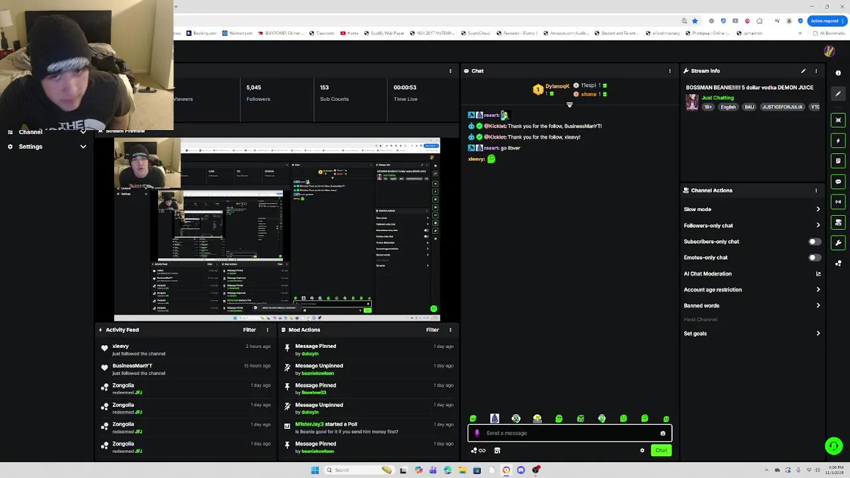
Task: Open the SoundCloud bookmark
Action: tap(475, 33)
